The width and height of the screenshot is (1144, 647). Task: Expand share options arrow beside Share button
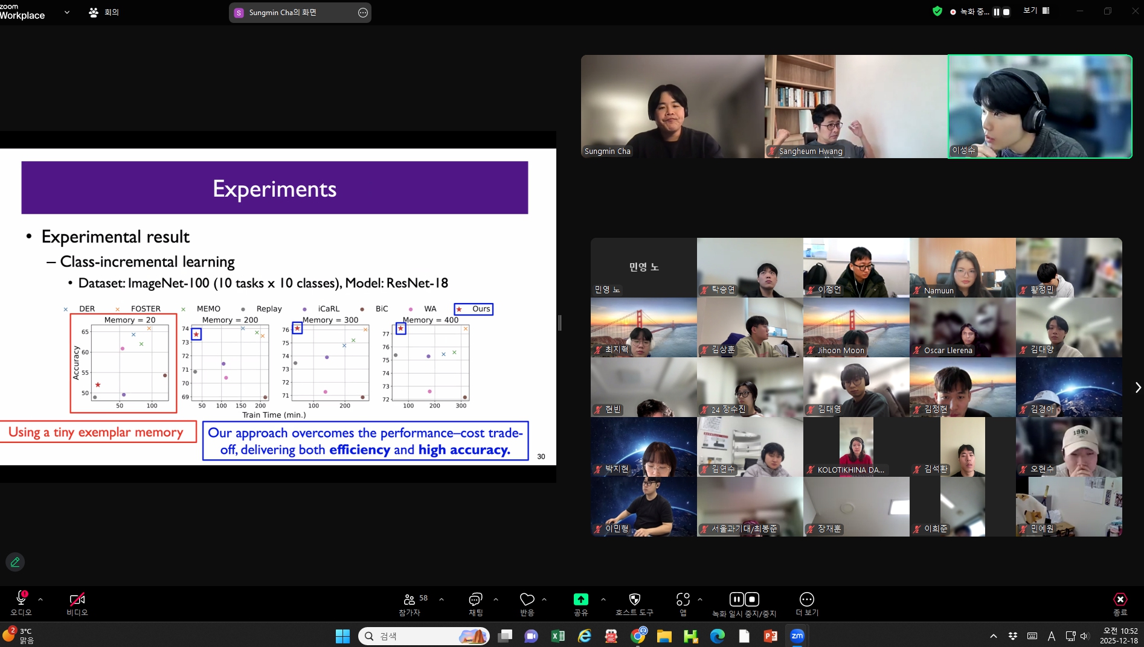point(603,599)
